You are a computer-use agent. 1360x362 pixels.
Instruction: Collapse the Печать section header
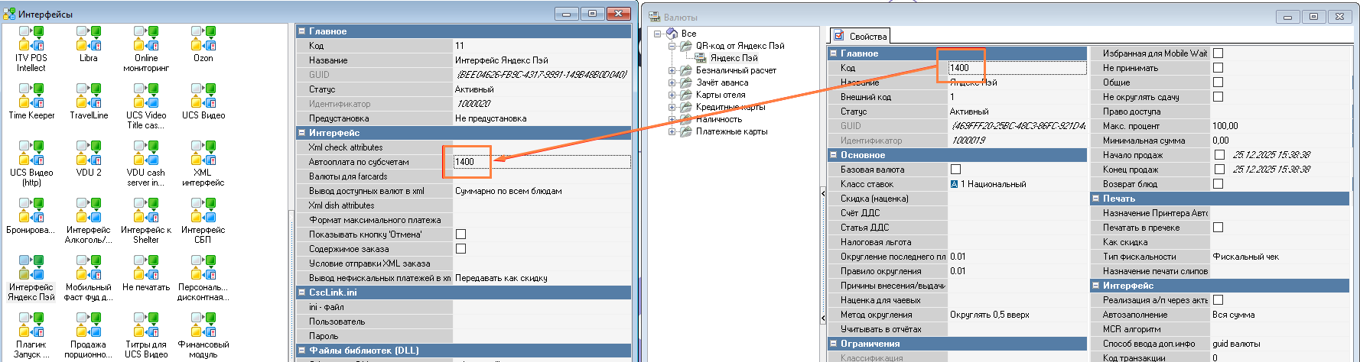click(x=1095, y=199)
